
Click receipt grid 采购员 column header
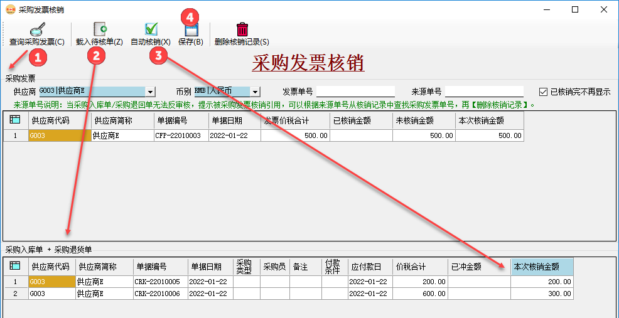pos(275,267)
